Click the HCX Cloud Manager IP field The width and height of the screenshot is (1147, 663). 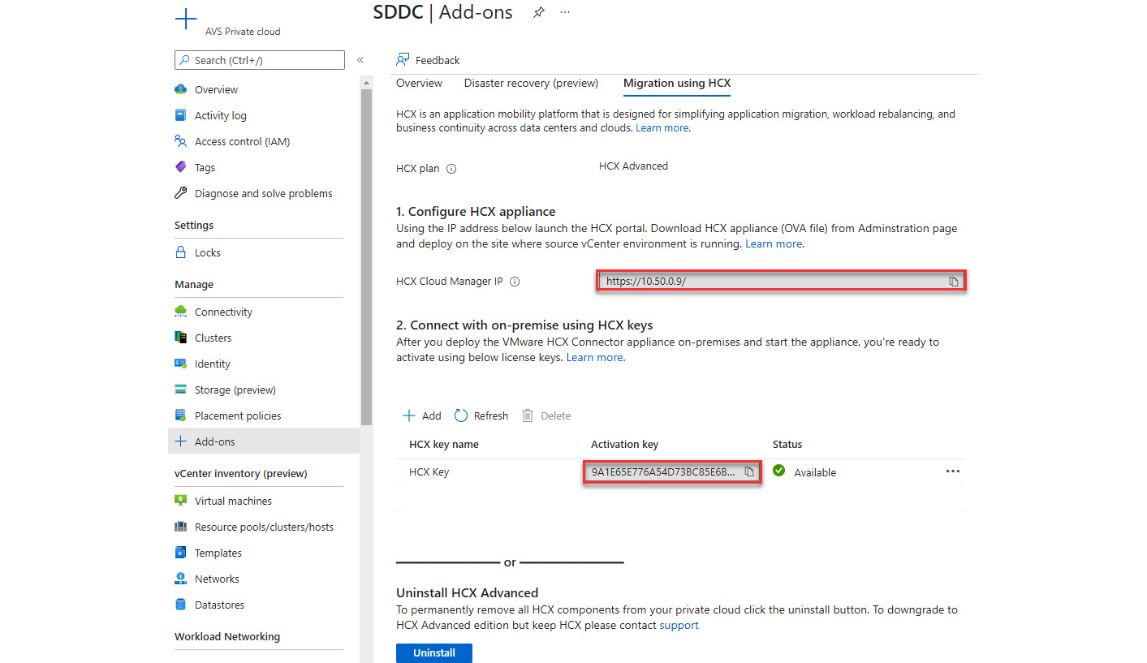pyautogui.click(x=783, y=282)
